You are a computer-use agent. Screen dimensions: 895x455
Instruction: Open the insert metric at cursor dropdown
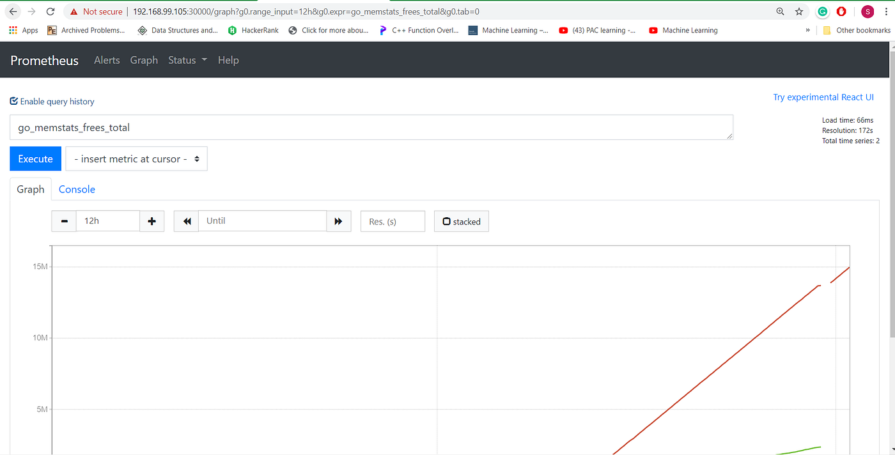pyautogui.click(x=136, y=158)
